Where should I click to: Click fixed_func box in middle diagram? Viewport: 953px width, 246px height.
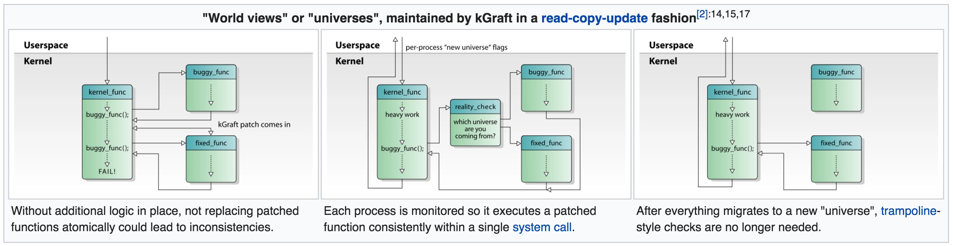click(x=546, y=159)
